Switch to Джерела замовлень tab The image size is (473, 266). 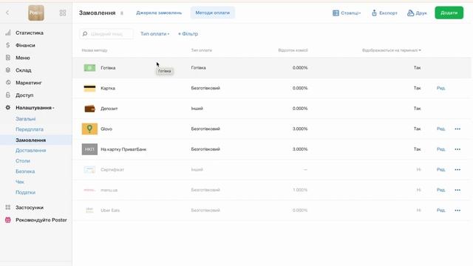(159, 13)
